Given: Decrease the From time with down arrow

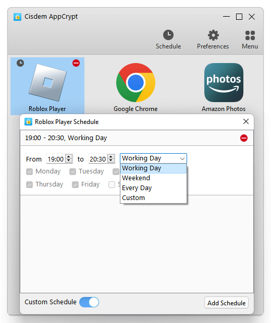Looking at the screenshot, I should click(x=69, y=160).
